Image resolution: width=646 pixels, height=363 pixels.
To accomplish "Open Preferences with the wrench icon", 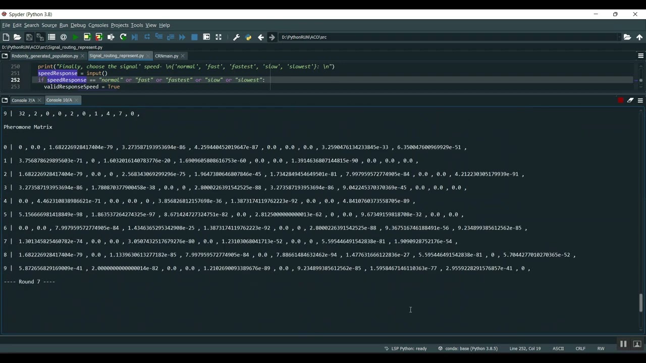I will (x=236, y=37).
